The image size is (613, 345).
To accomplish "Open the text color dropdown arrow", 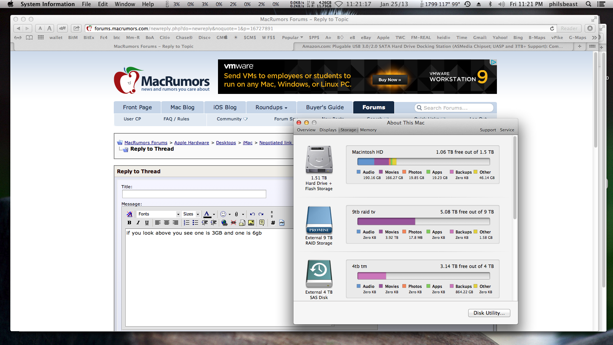I will click(214, 214).
